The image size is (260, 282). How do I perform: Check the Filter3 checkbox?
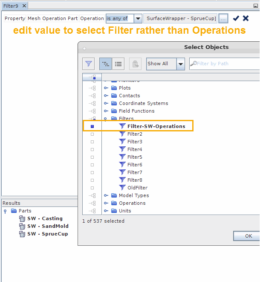(x=92, y=142)
